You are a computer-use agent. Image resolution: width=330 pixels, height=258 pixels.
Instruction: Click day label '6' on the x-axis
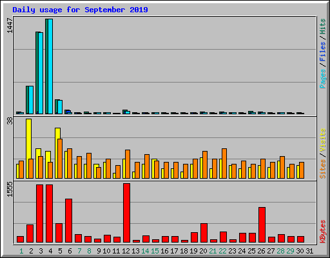click(70, 251)
